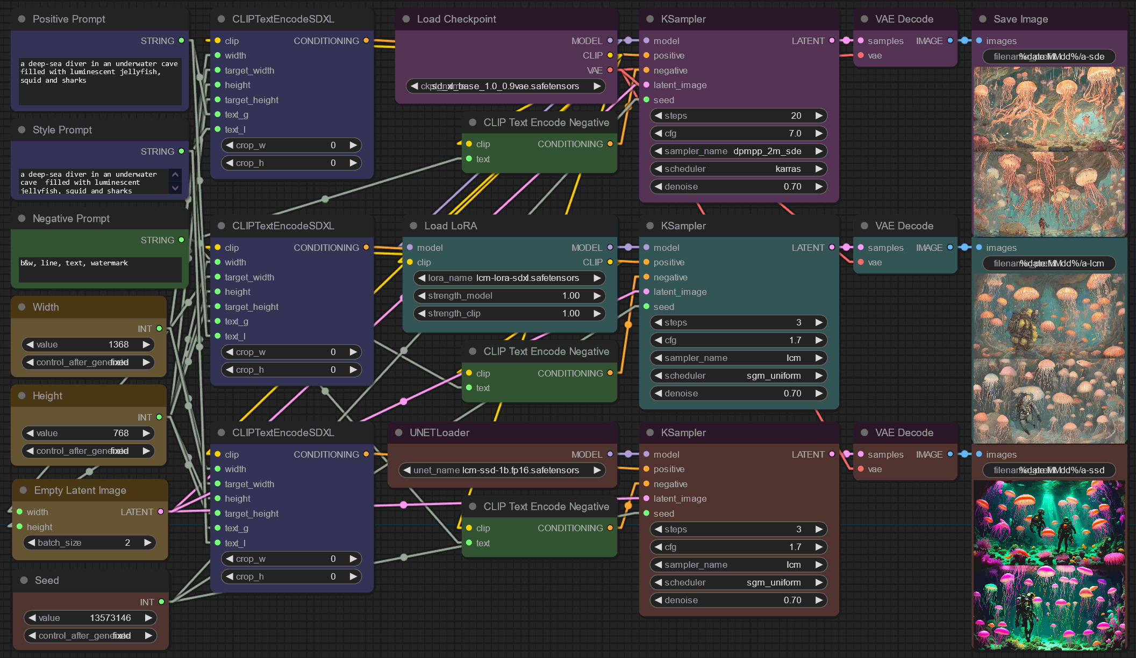Image resolution: width=1136 pixels, height=658 pixels.
Task: Collapse the Height node via its title dot
Action: coord(22,395)
